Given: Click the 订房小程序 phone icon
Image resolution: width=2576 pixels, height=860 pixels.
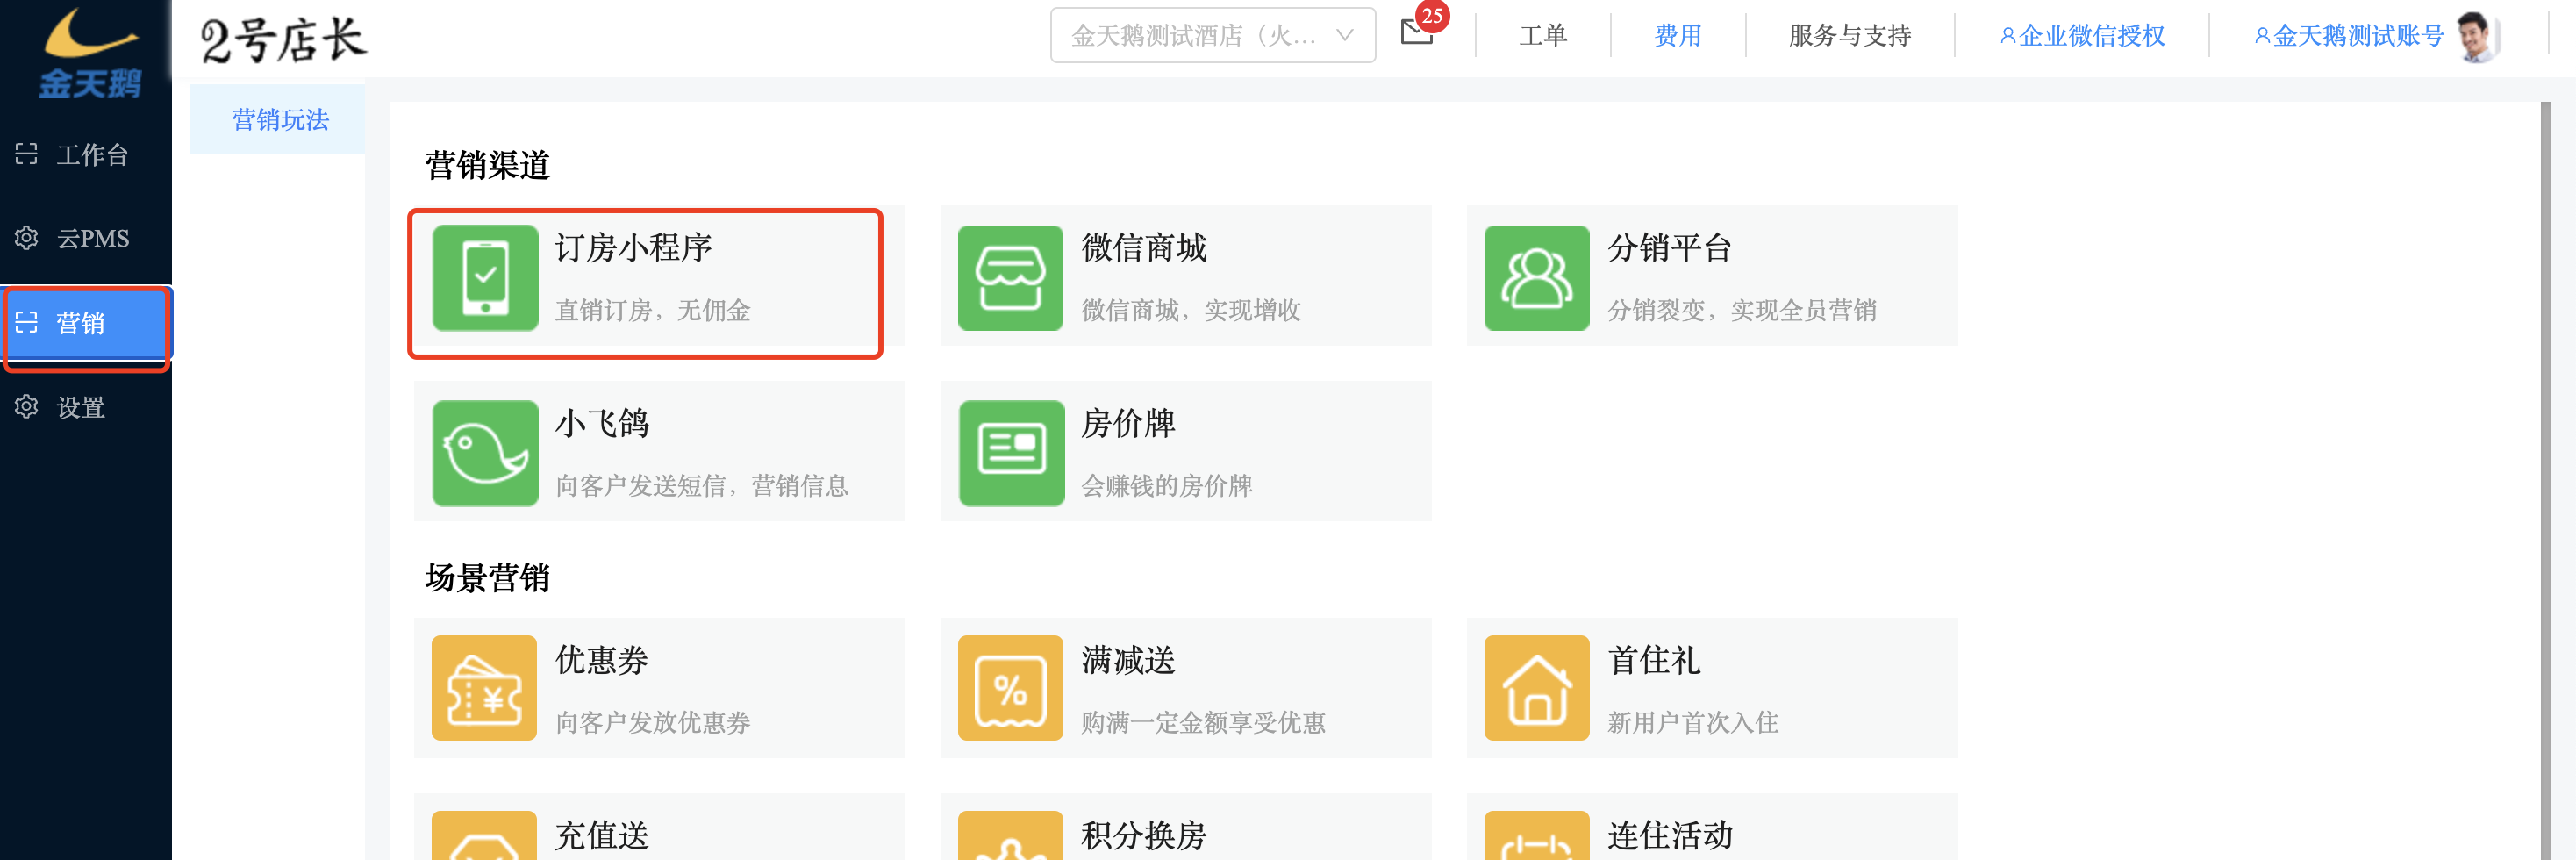Looking at the screenshot, I should [x=485, y=277].
